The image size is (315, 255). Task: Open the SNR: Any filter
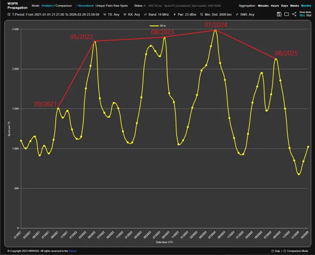pyautogui.click(x=247, y=15)
